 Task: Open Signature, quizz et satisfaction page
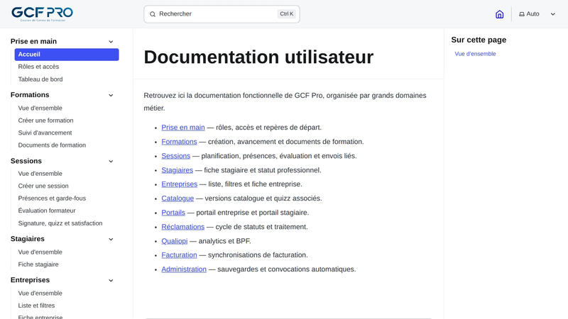click(60, 223)
